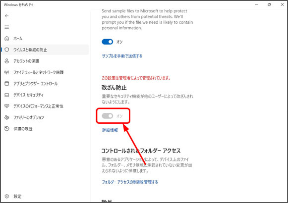Image resolution: width=288 pixels, height=203 pixels.
Task: Click フォルダー アクセスの制御を管理する link
Action: (130, 182)
